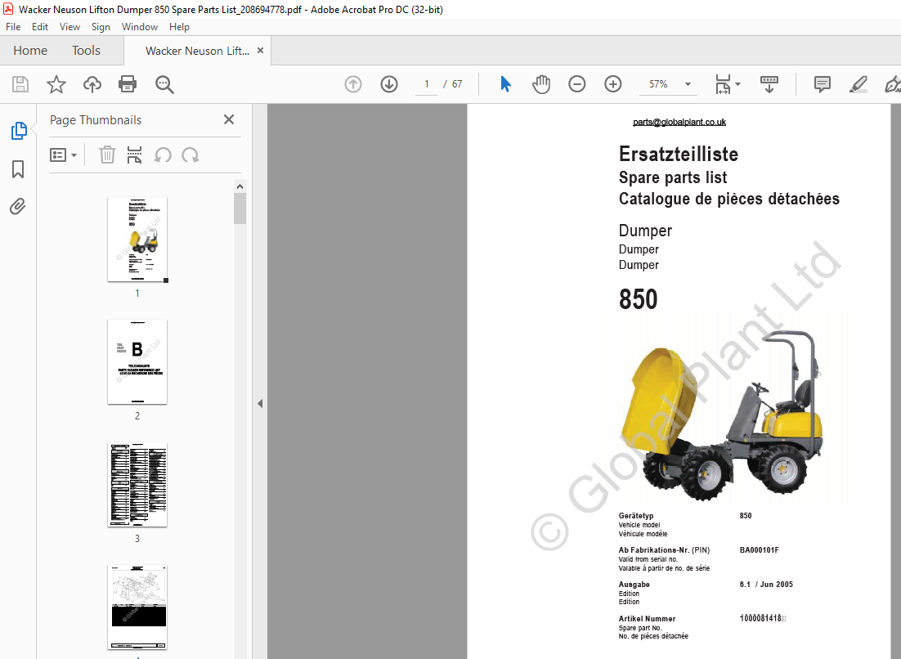Open the fit page scrolling options
The image size is (901, 659).
[x=728, y=84]
